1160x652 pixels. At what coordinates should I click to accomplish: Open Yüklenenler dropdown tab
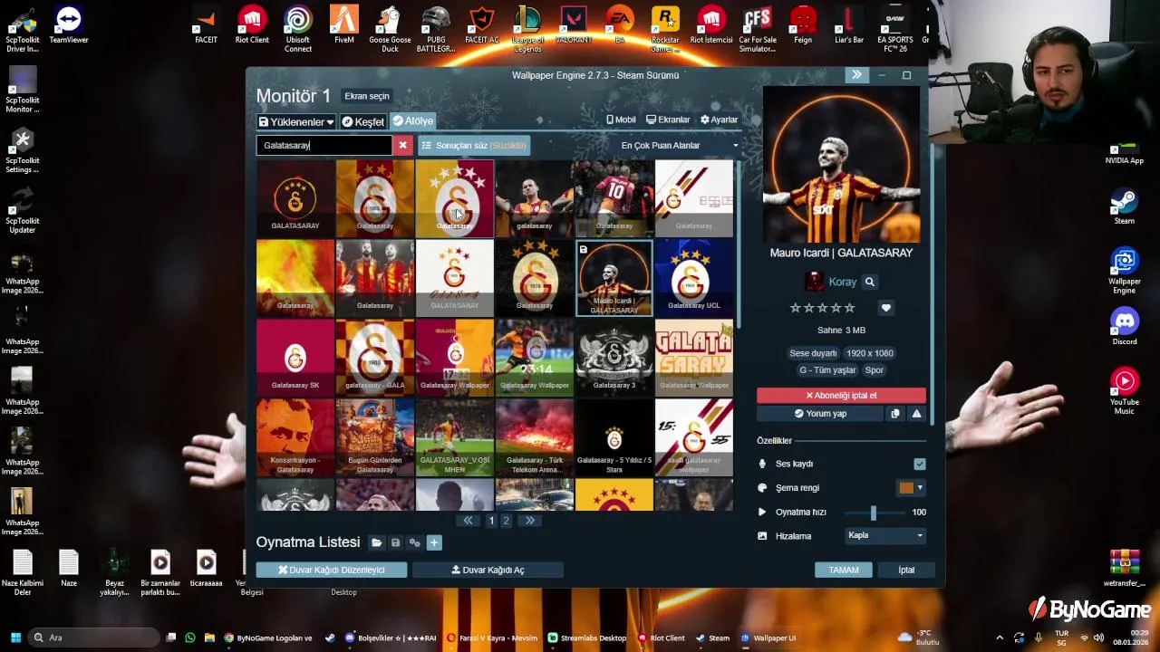click(295, 121)
